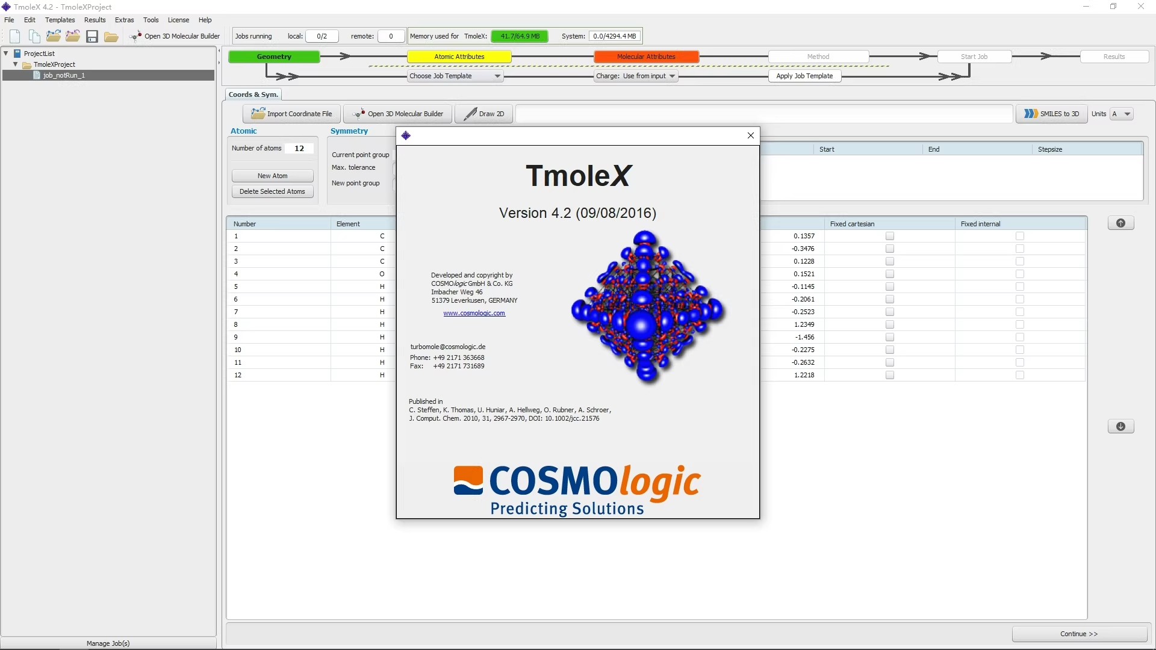Click the yellow Atomic Attributes workflow step
1156x650 pixels.
[459, 57]
